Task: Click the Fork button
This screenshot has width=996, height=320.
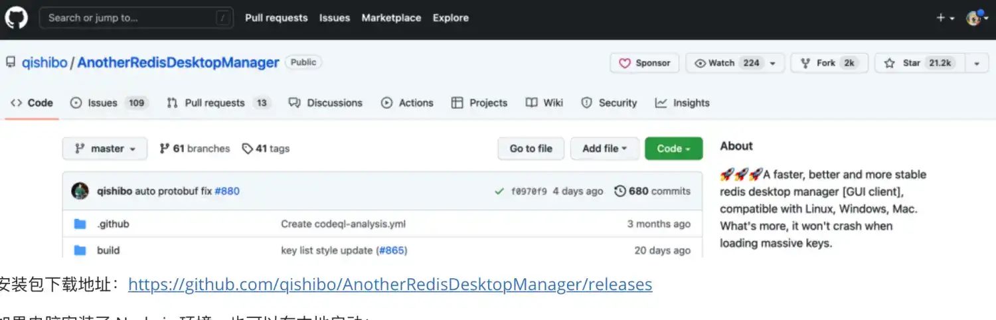Action: (829, 63)
